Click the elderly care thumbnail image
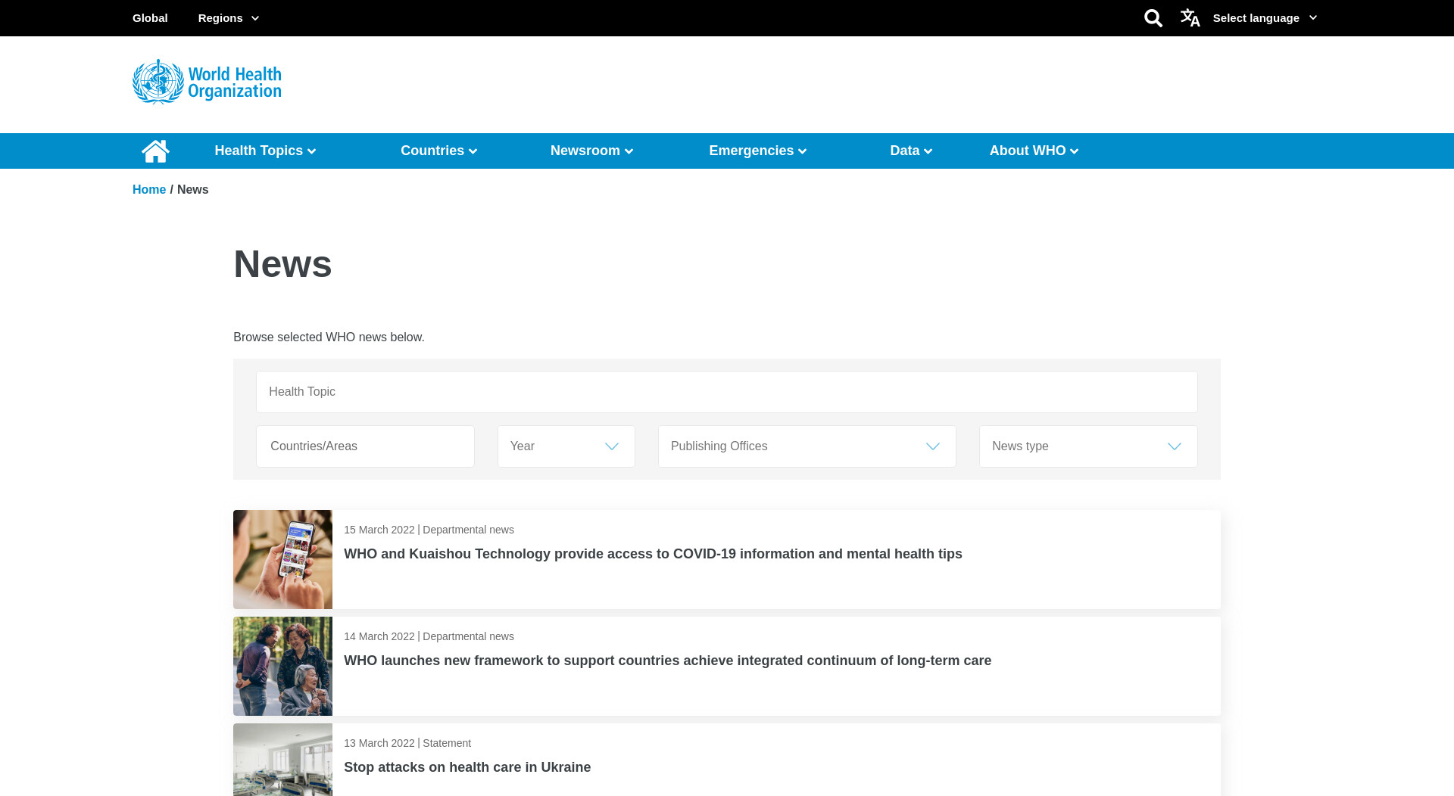This screenshot has width=1454, height=796. [282, 666]
